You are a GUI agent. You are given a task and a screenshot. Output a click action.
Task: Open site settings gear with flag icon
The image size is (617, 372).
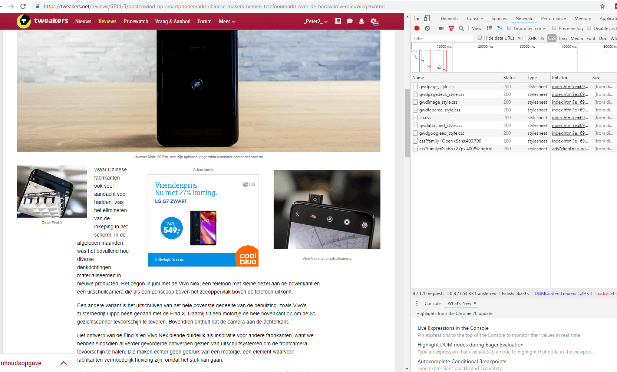pos(374,21)
